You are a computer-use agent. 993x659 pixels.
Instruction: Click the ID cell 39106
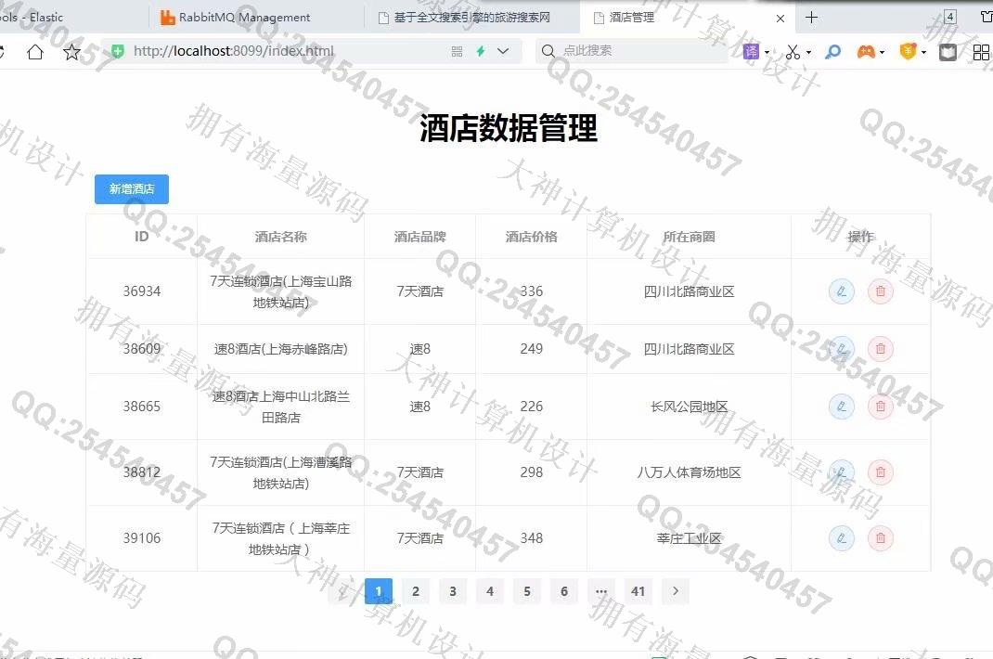click(x=142, y=538)
